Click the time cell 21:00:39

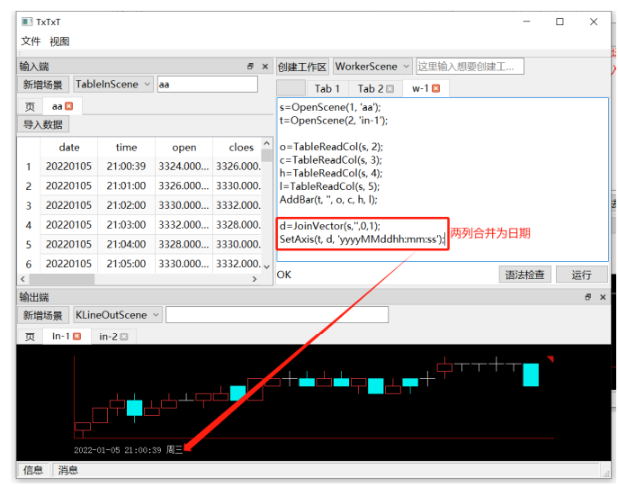tap(126, 167)
